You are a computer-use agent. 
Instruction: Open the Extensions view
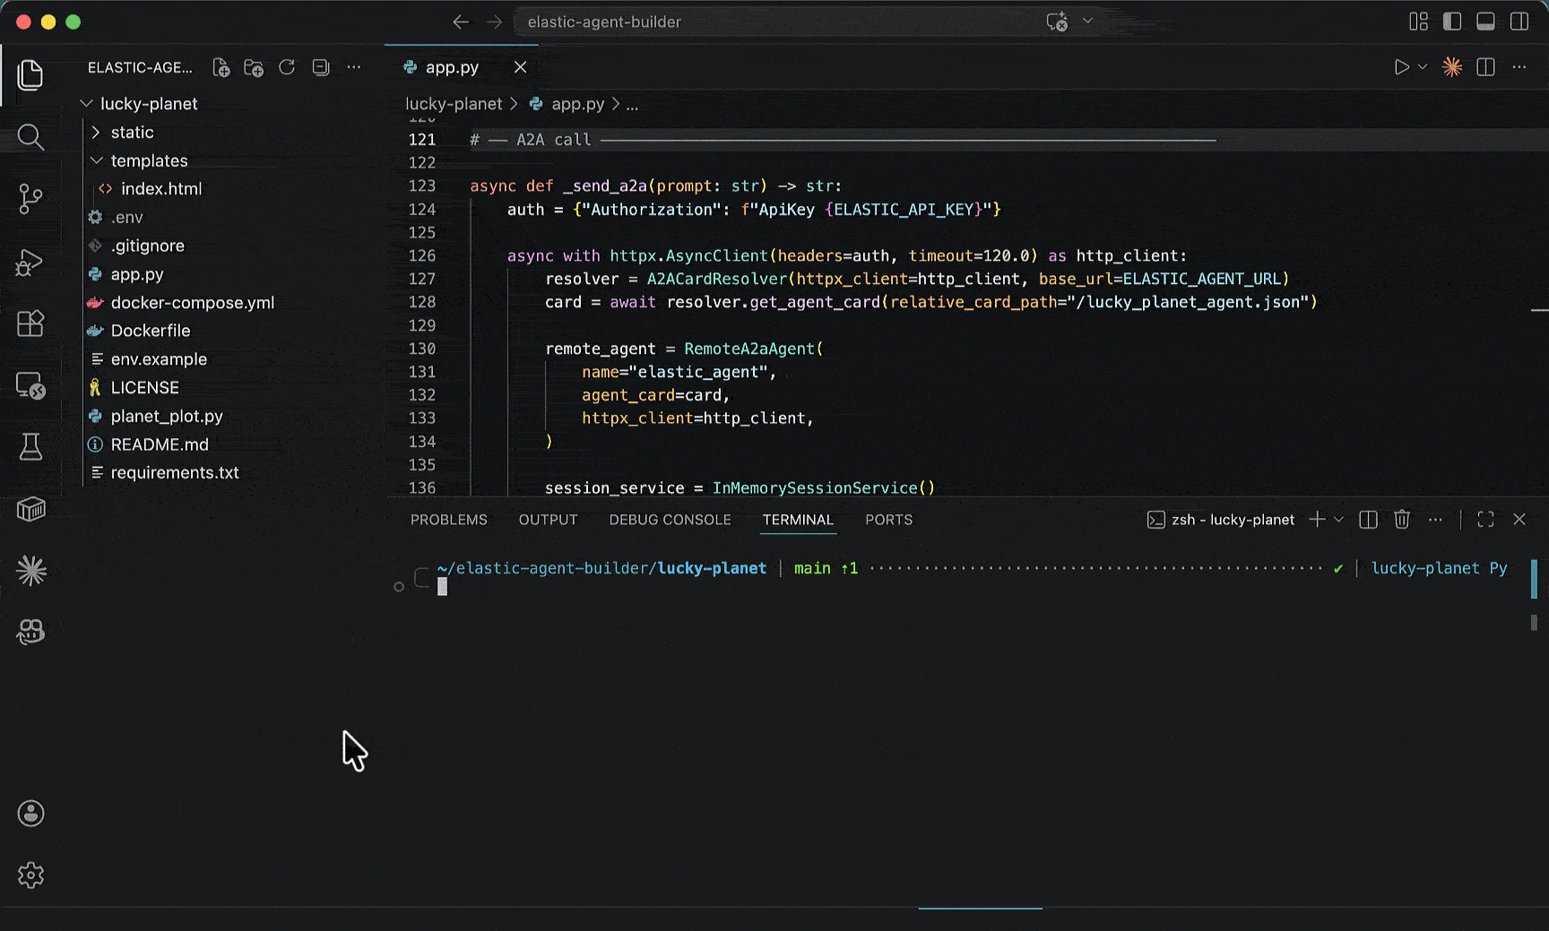pyautogui.click(x=30, y=323)
